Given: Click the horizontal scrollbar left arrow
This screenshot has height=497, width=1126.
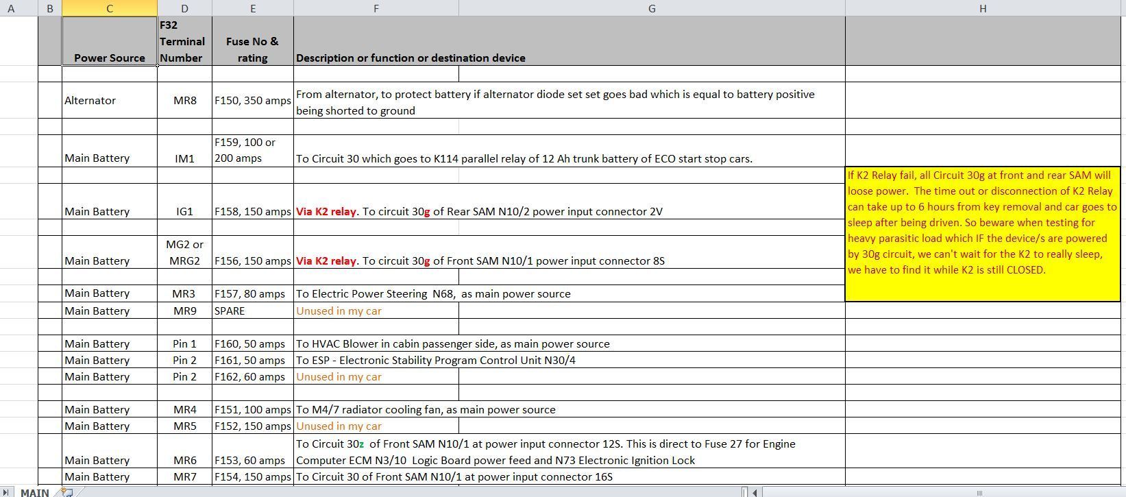Looking at the screenshot, I should 755,492.
